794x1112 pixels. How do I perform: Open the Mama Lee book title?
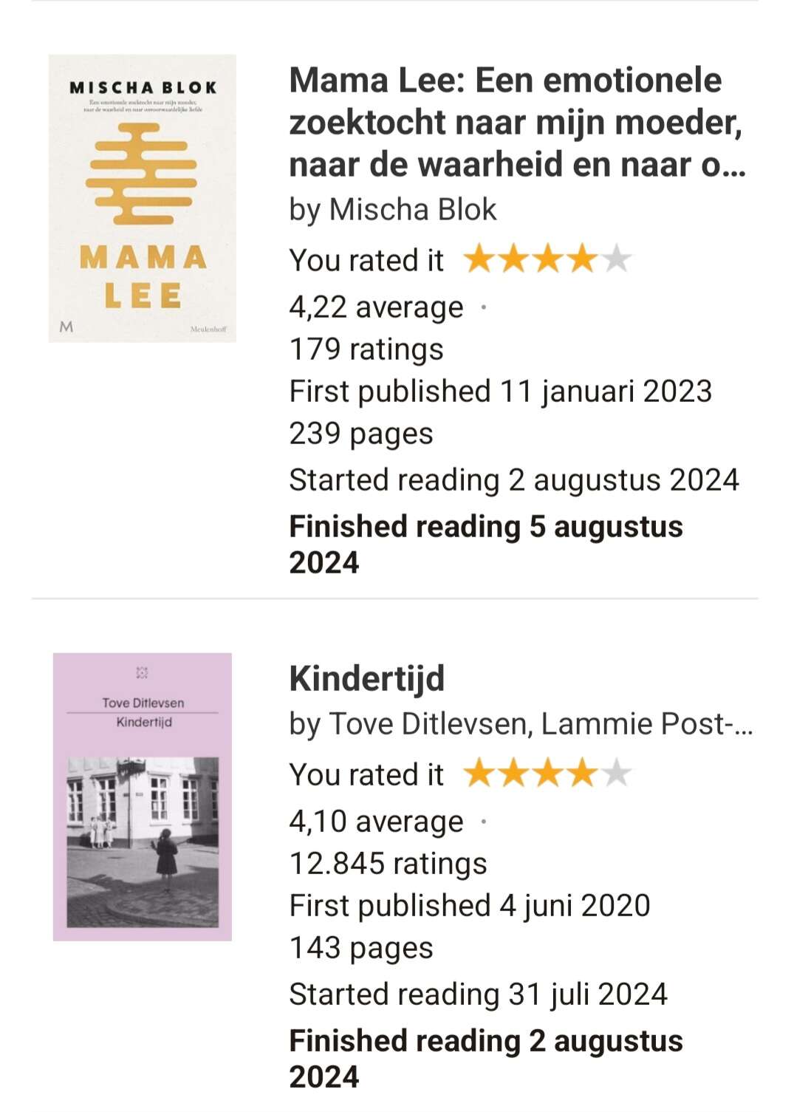518,122
